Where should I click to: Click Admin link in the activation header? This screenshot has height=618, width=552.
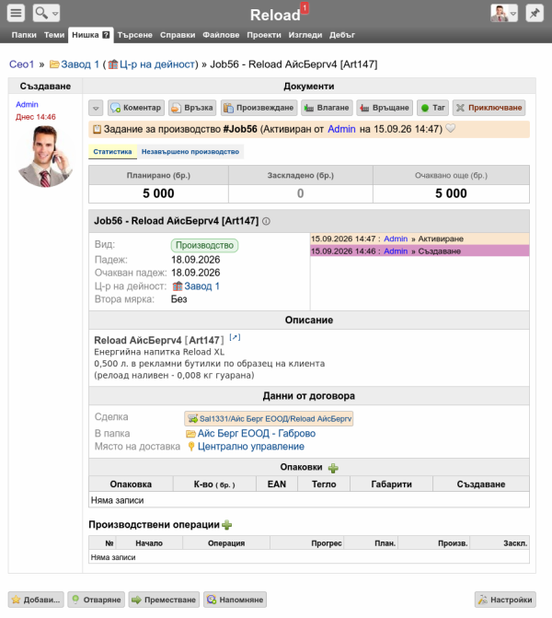(x=341, y=129)
